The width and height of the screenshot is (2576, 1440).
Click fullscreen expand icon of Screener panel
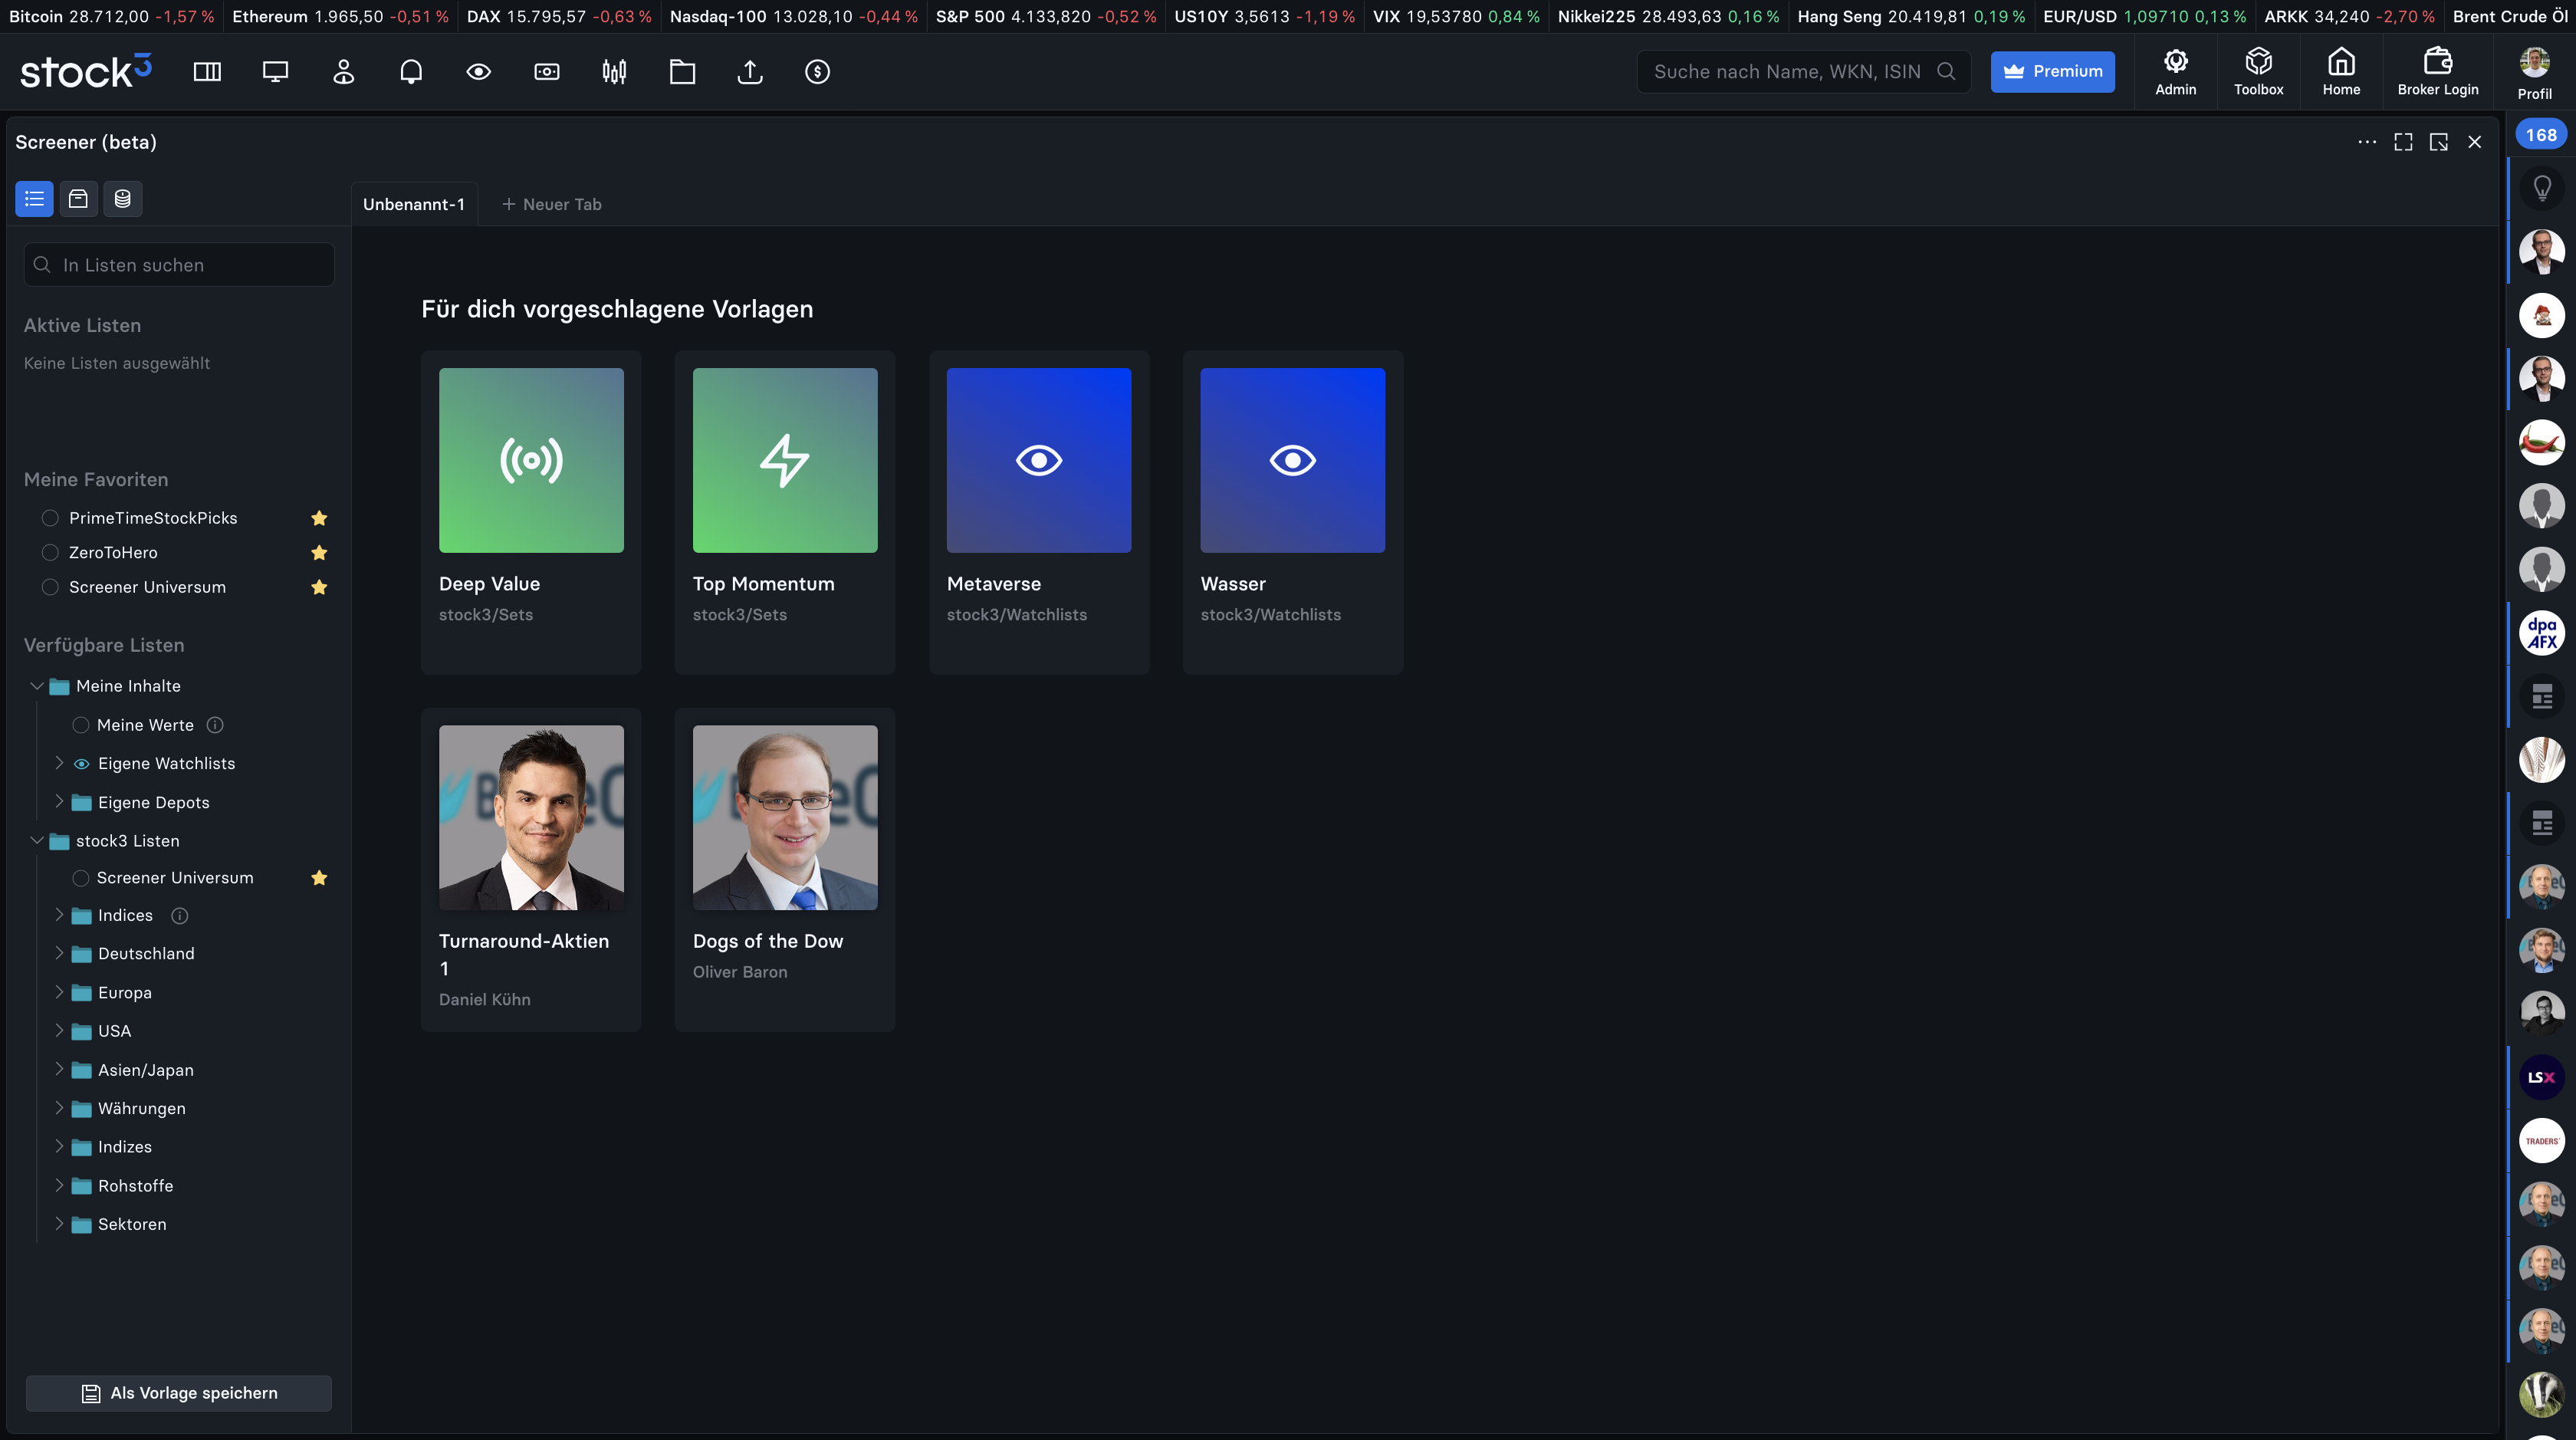click(2403, 142)
